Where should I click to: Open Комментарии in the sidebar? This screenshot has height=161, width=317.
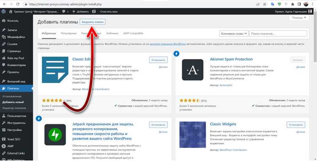(x=16, y=65)
